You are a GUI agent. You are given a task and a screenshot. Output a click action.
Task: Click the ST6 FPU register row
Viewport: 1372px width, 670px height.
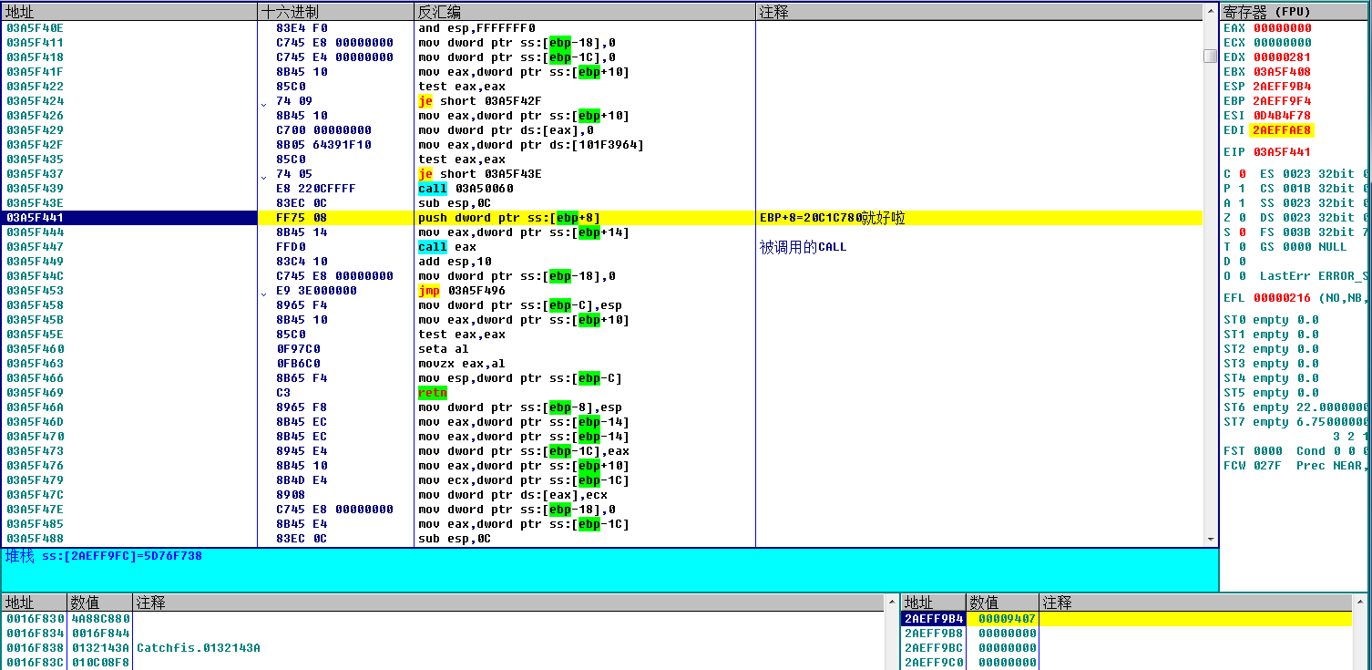coord(1295,407)
